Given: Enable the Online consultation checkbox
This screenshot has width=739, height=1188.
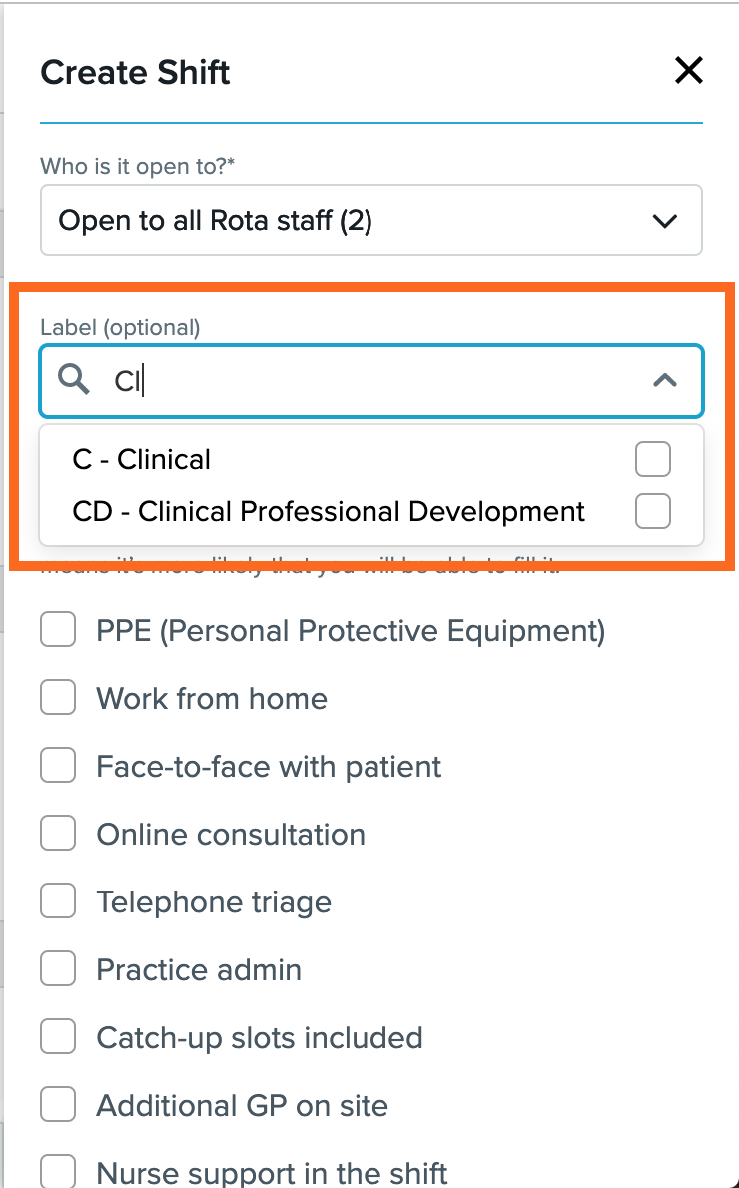Looking at the screenshot, I should coord(58,835).
